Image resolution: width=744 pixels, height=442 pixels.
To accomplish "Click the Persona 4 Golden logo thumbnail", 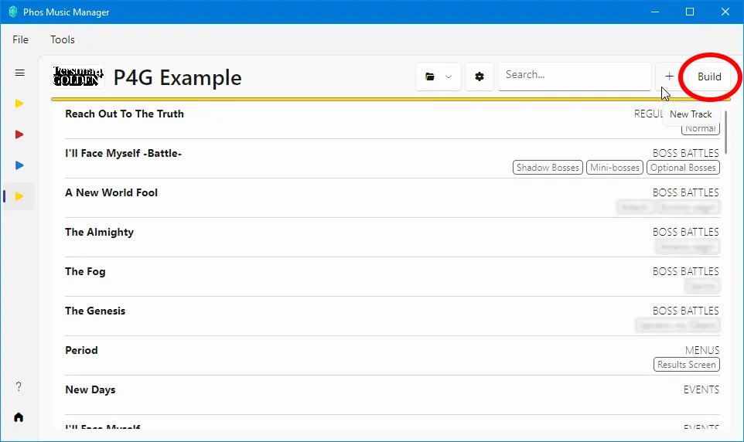I will [78, 76].
